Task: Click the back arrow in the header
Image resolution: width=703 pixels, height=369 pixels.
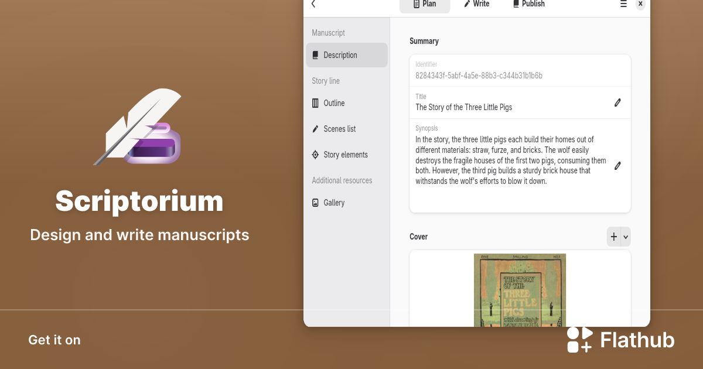Action: 313,4
